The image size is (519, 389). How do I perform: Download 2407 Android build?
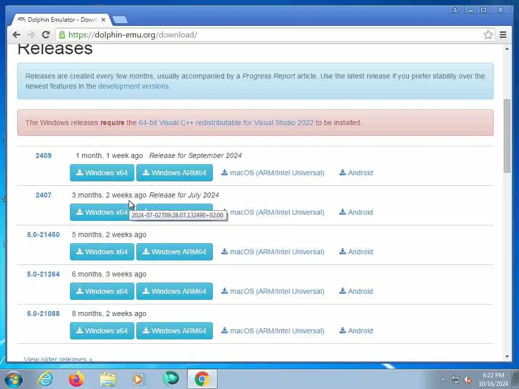click(x=356, y=212)
